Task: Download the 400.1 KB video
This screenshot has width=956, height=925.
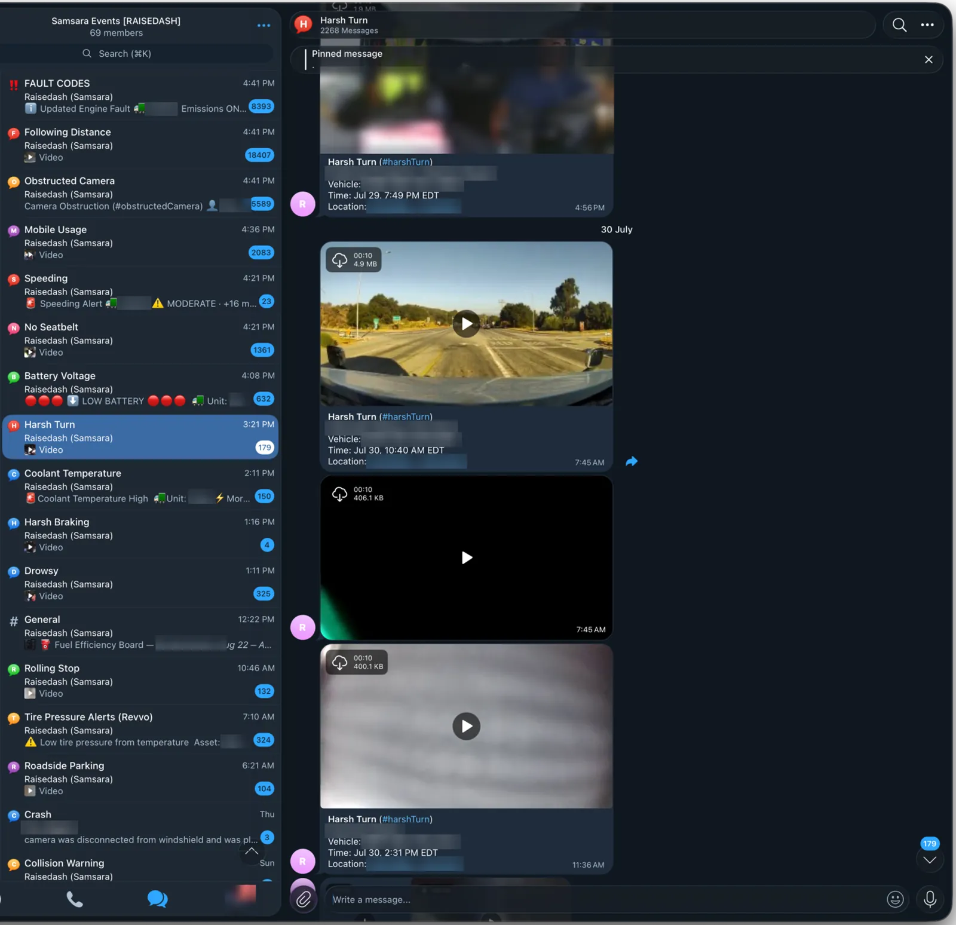Action: [339, 662]
